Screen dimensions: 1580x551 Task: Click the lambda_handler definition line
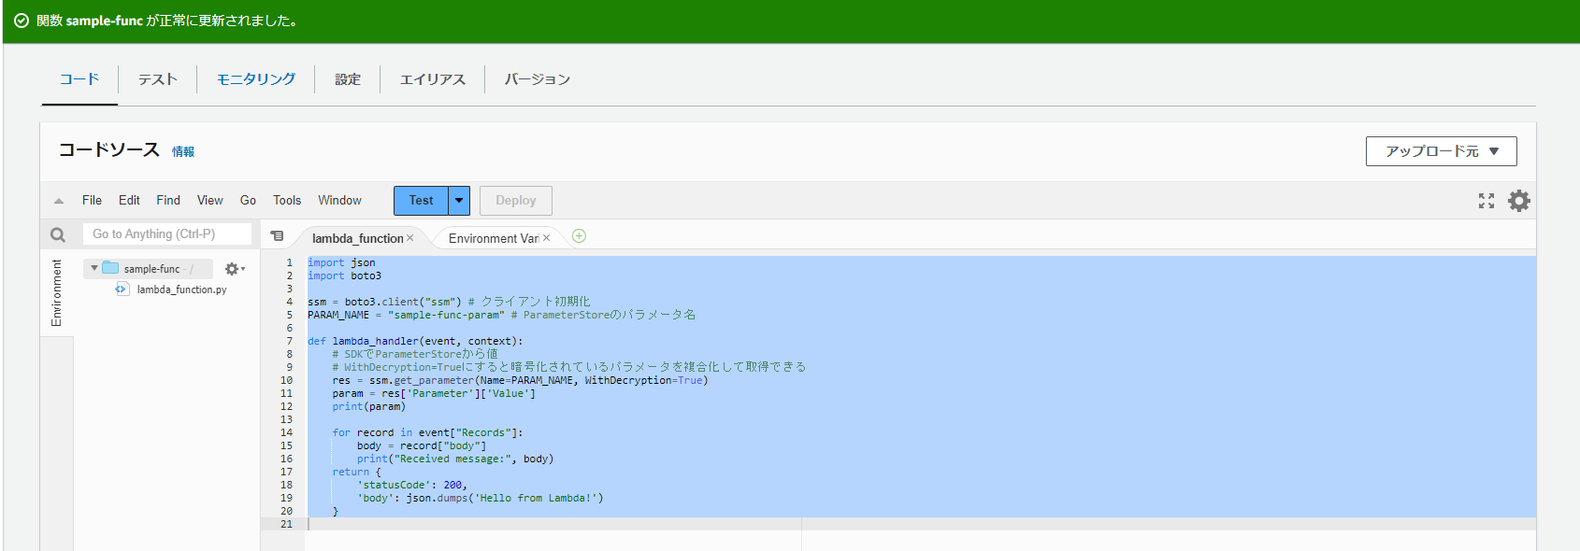tap(415, 341)
